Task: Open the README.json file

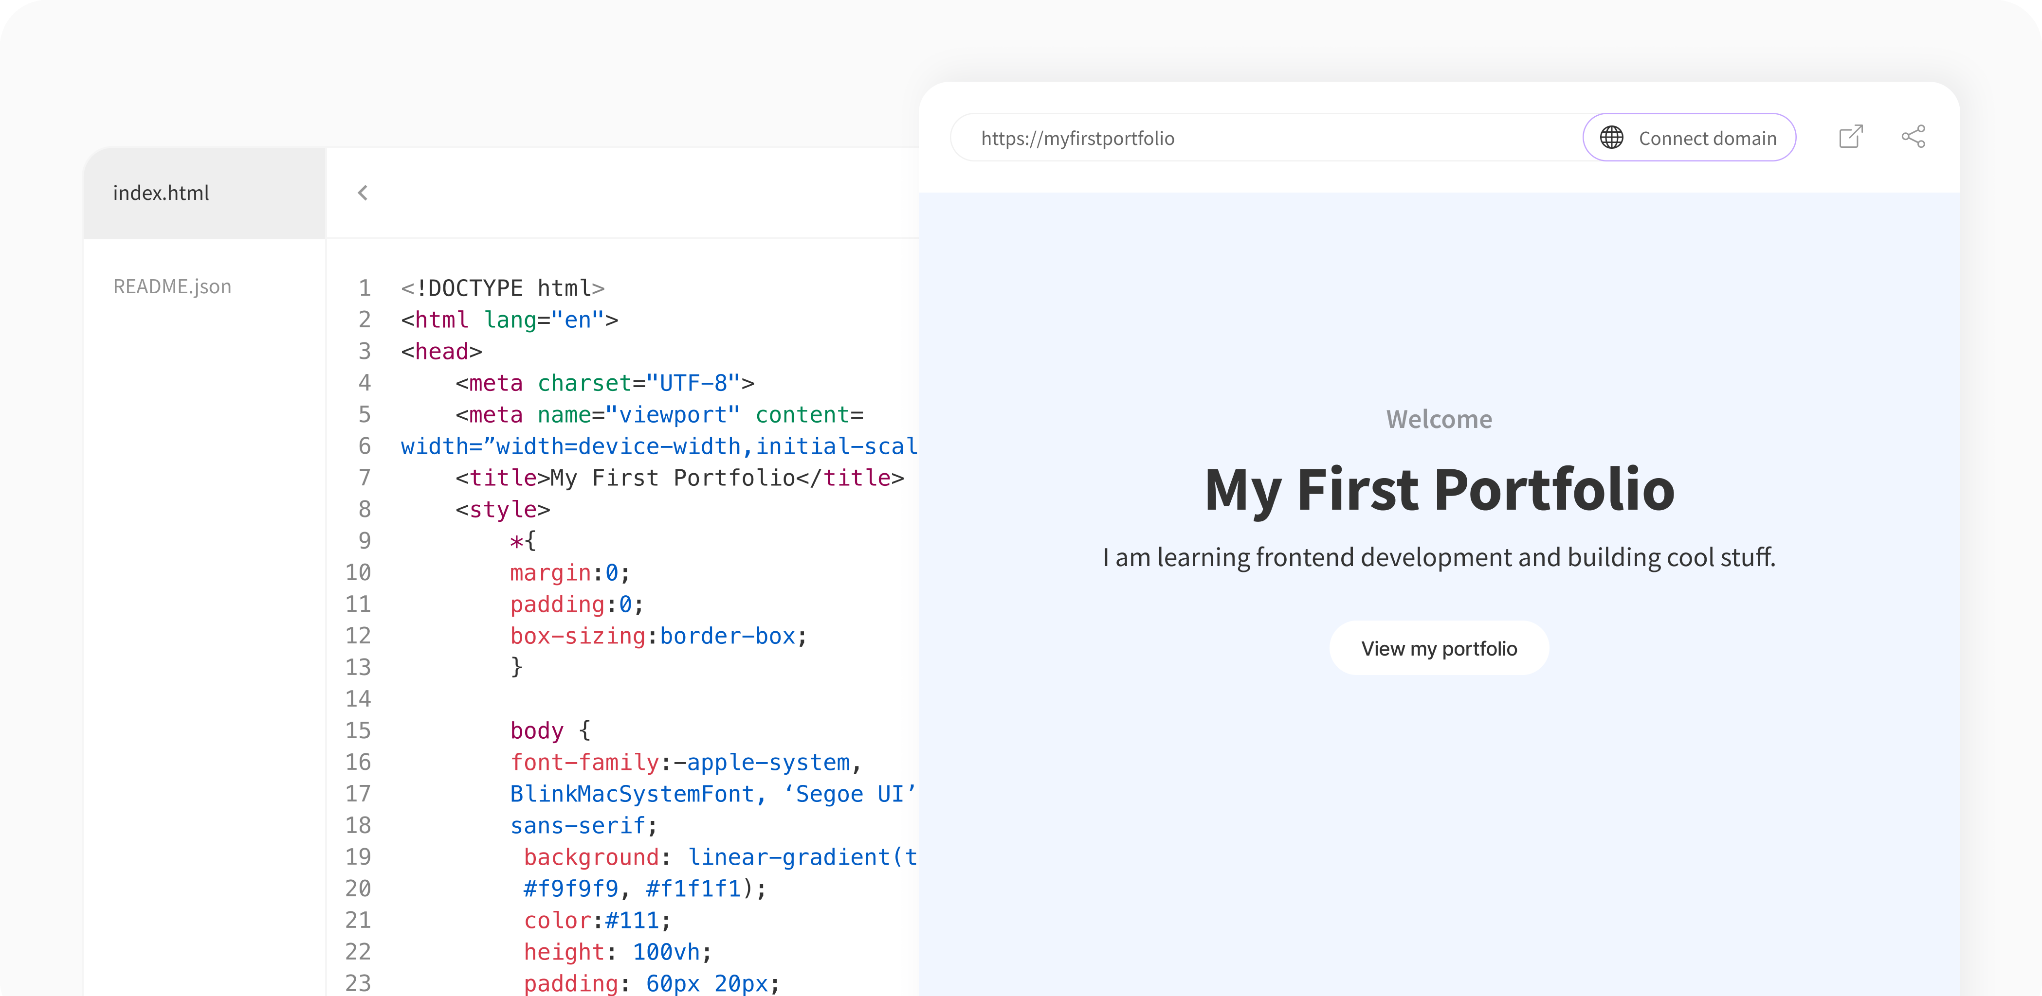Action: [x=172, y=286]
